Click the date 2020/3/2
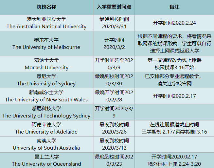Screen dimensions: 214x168 [114, 47]
